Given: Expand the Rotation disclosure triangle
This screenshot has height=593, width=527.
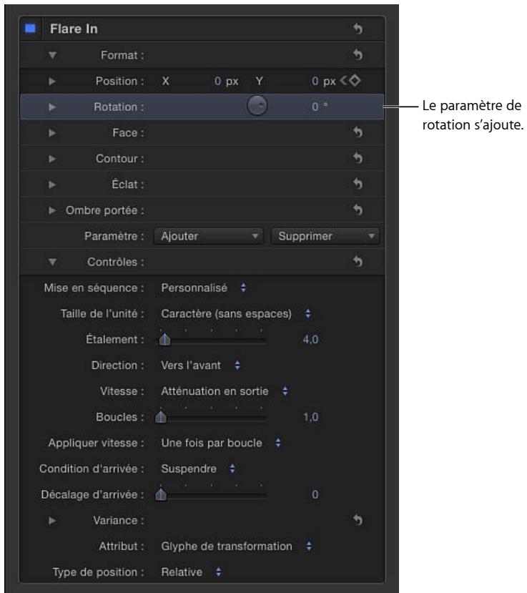Looking at the screenshot, I should click(52, 107).
